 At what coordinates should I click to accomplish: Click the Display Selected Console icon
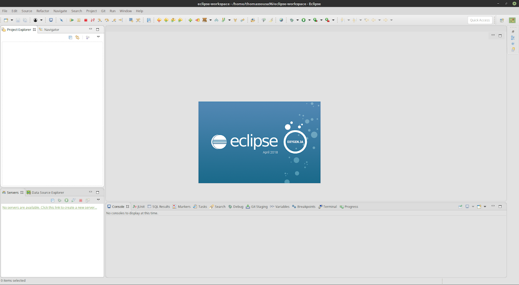(x=467, y=206)
